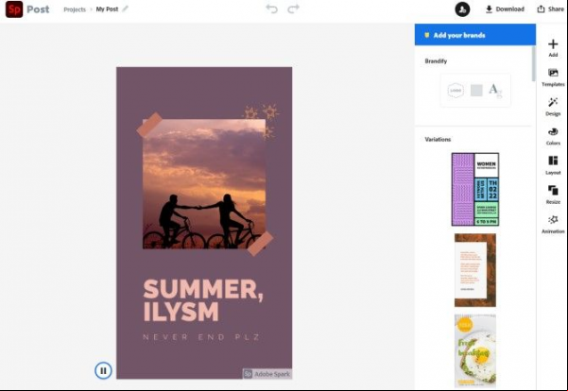
Task: Select the Women entrepreneurs variation thumbnail
Action: click(x=474, y=189)
